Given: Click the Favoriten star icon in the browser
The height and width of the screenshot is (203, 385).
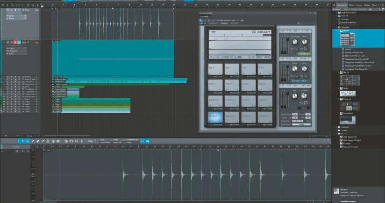Looking at the screenshot, I should (339, 19).
